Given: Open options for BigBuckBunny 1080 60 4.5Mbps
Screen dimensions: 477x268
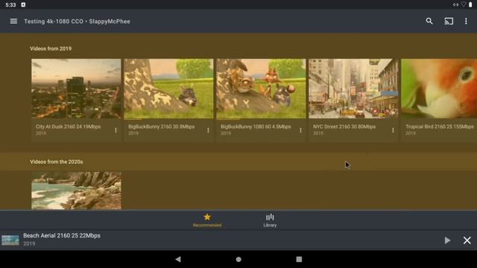Looking at the screenshot, I should (300, 130).
